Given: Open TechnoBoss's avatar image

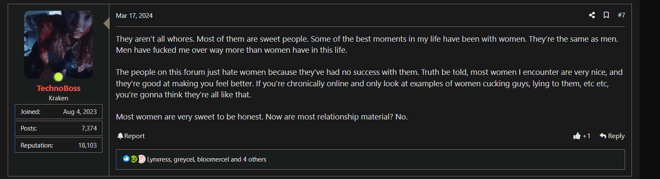Looking at the screenshot, I should tap(58, 44).
